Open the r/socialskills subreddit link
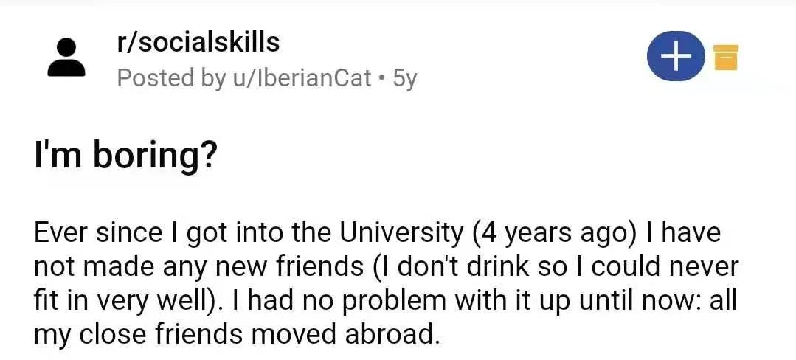Screen dimensions: 796x360 coord(198,42)
